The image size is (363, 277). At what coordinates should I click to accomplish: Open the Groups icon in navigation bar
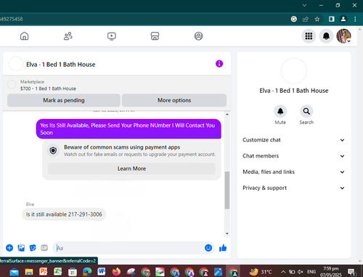pyautogui.click(x=198, y=36)
